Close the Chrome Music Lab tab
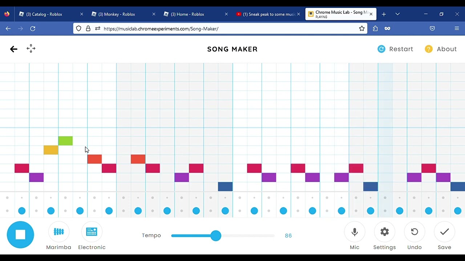The height and width of the screenshot is (261, 465). pyautogui.click(x=371, y=14)
